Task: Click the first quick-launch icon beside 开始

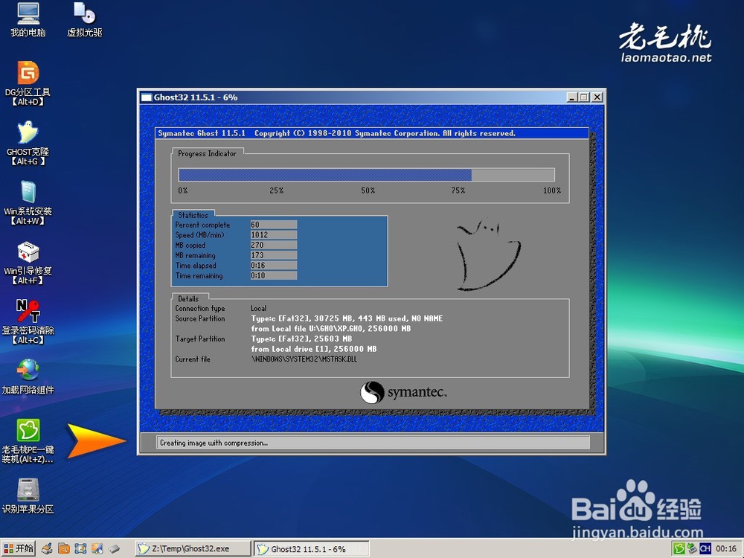Action: tap(46, 549)
